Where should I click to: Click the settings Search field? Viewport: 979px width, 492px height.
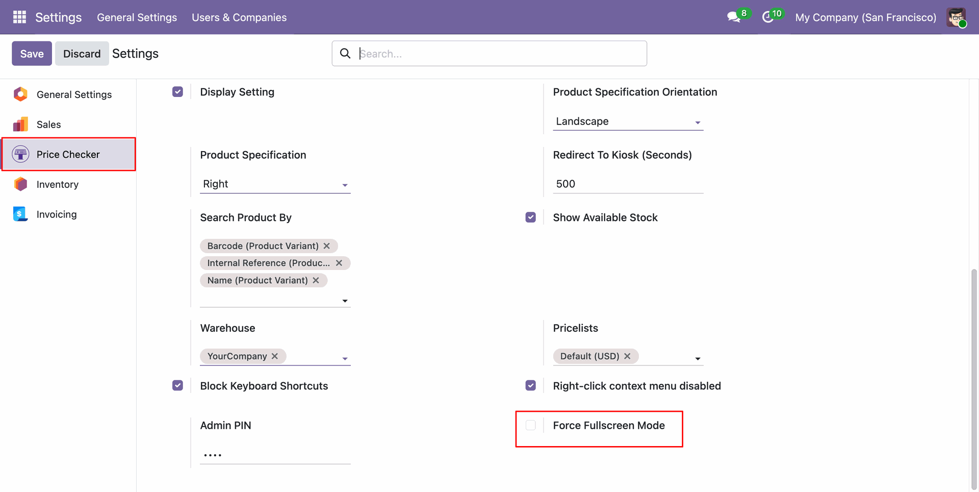click(x=489, y=54)
